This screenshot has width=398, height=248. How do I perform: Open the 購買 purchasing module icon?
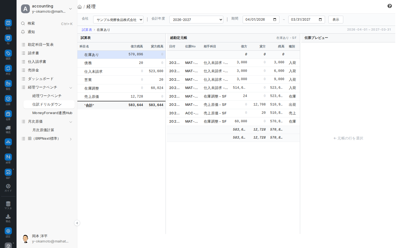pyautogui.click(x=8, y=53)
